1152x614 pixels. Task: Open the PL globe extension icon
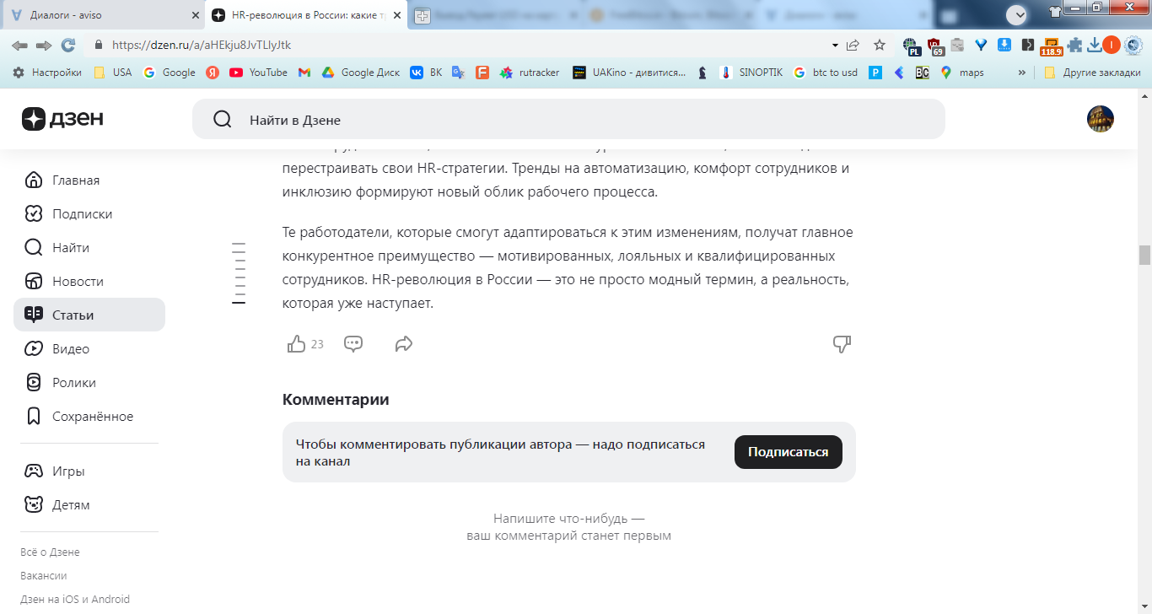click(911, 46)
